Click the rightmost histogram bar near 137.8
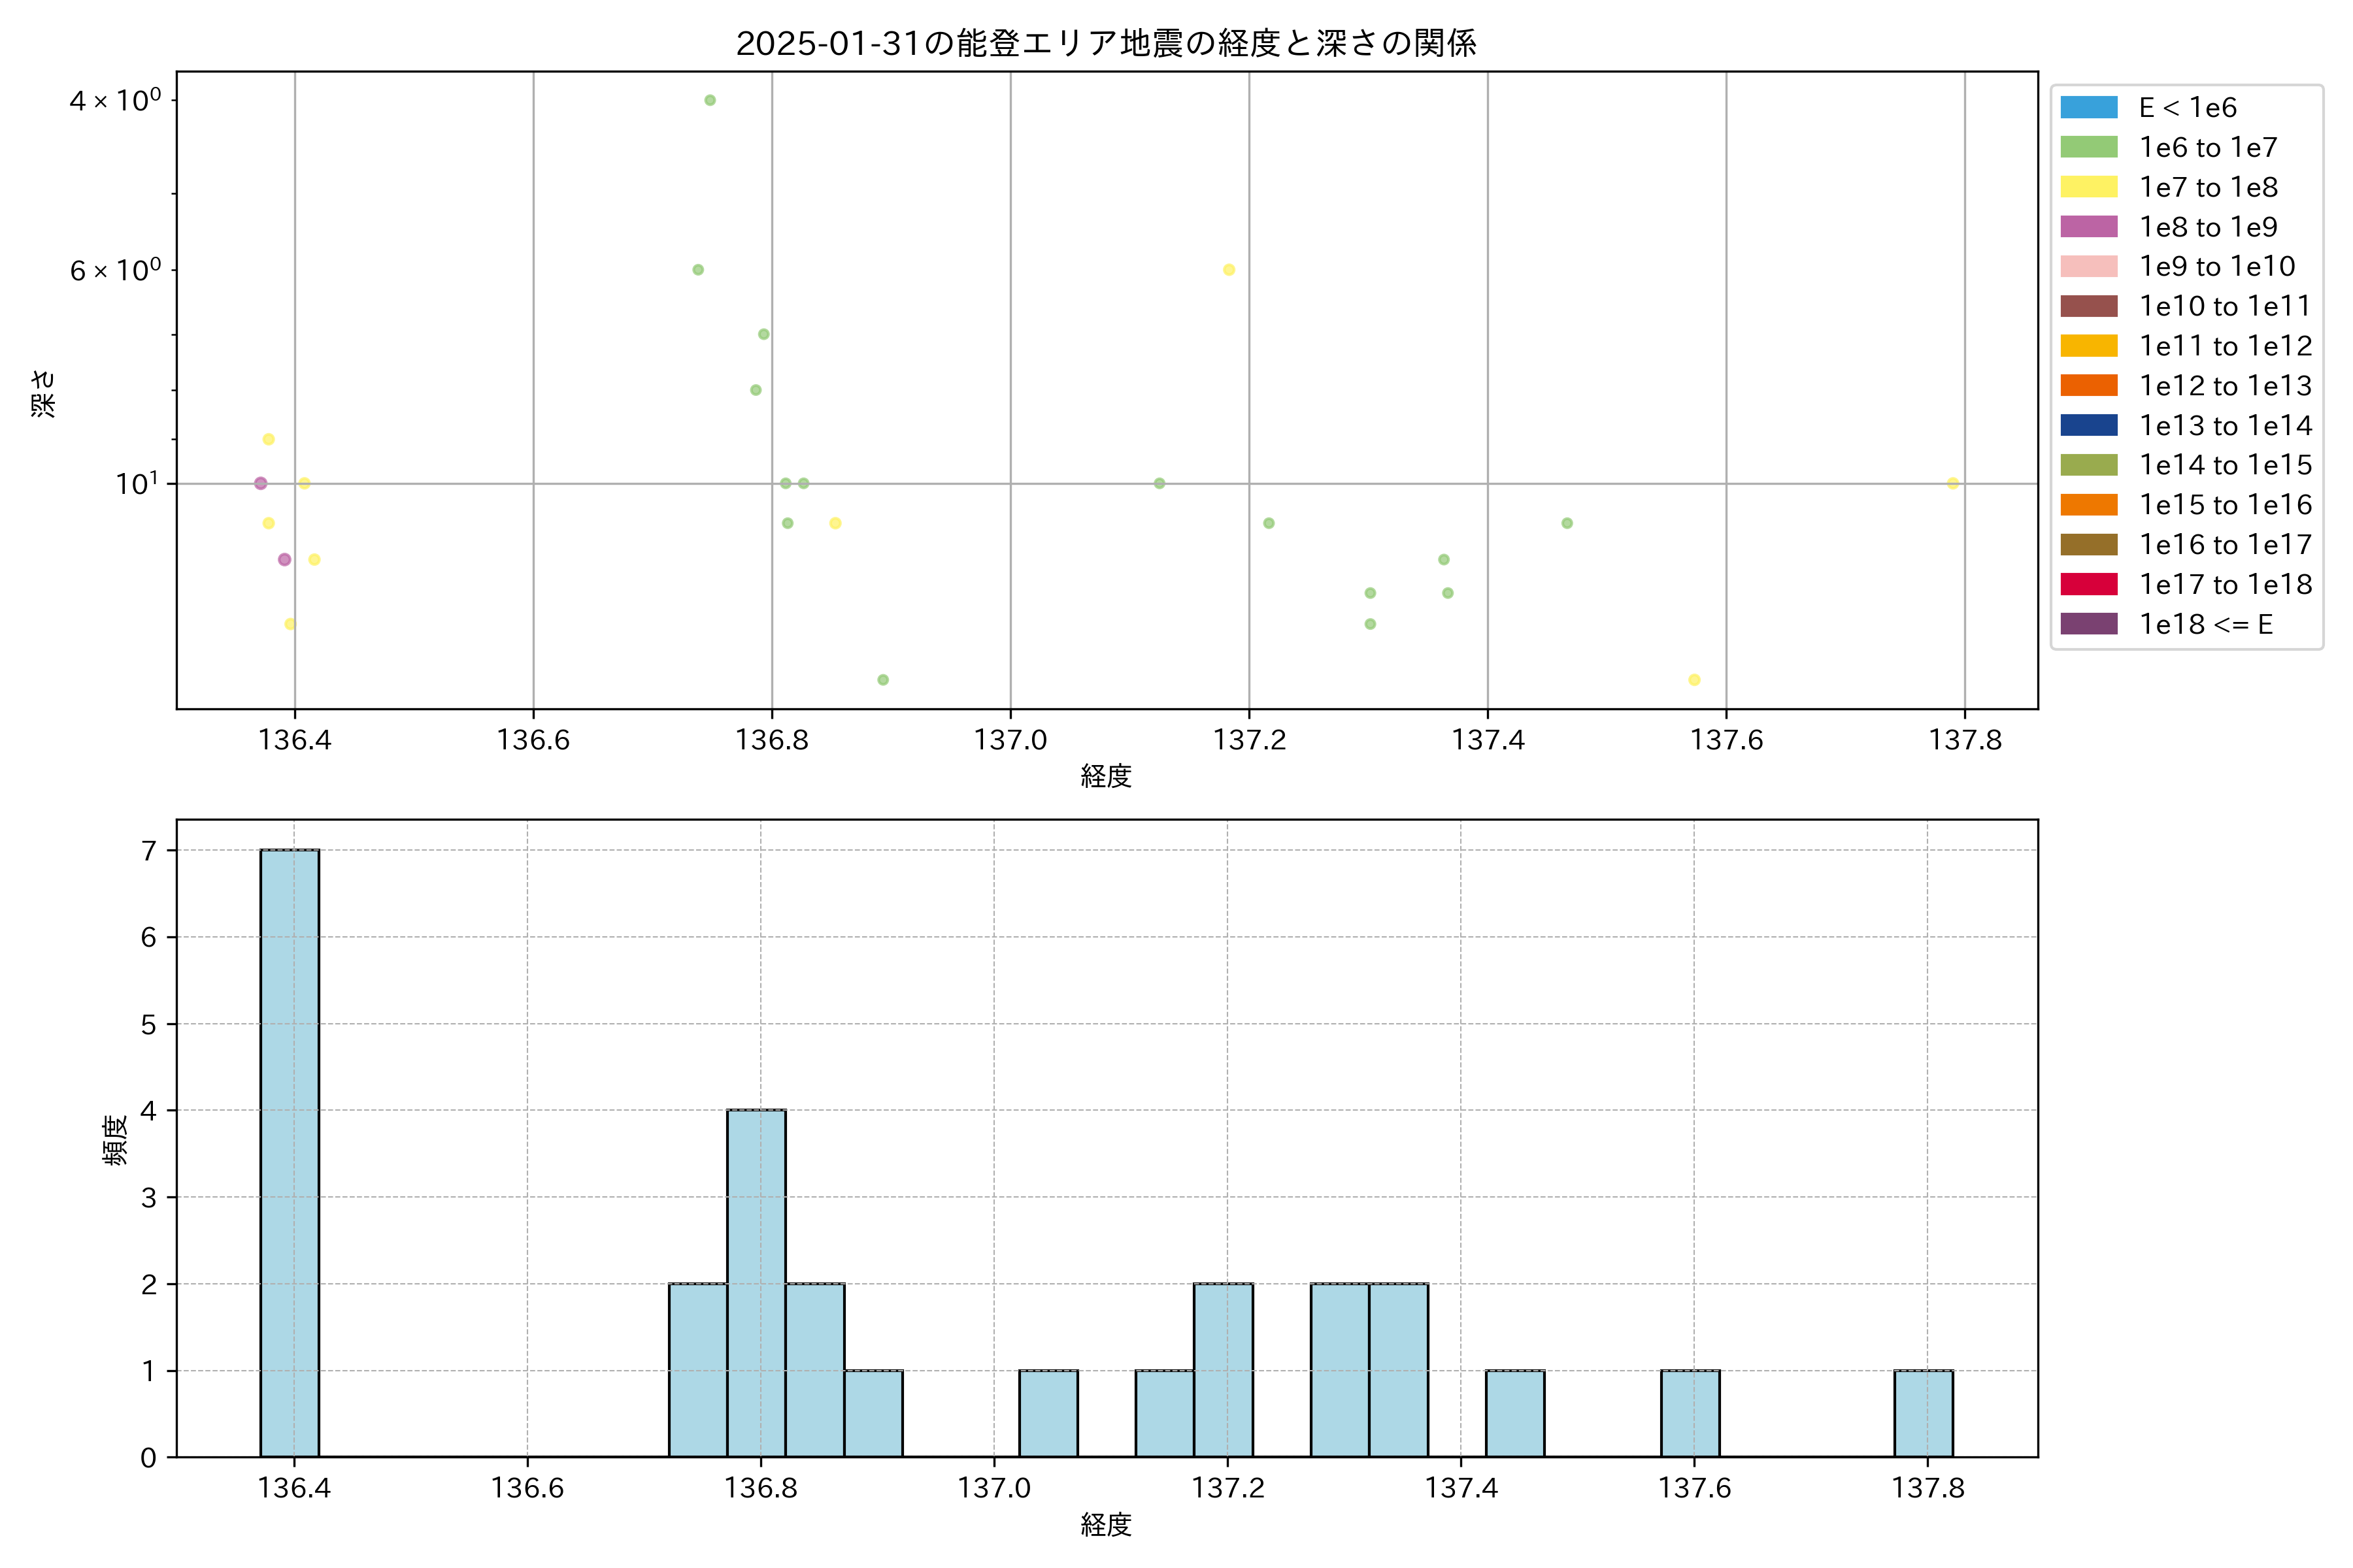The width and height of the screenshot is (2353, 1568). pos(1923,1413)
